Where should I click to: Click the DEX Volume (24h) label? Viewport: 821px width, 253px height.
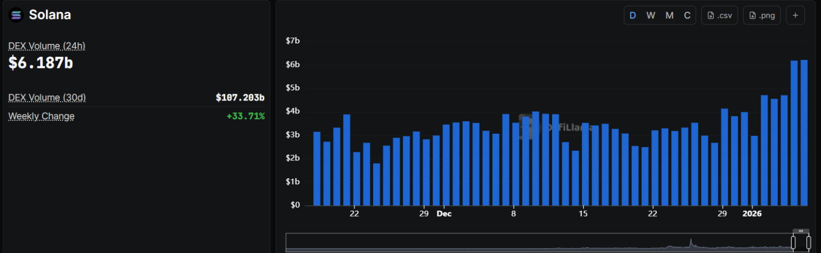tap(47, 46)
